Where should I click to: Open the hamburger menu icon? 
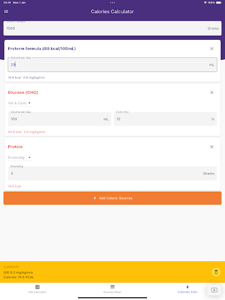tap(6, 12)
